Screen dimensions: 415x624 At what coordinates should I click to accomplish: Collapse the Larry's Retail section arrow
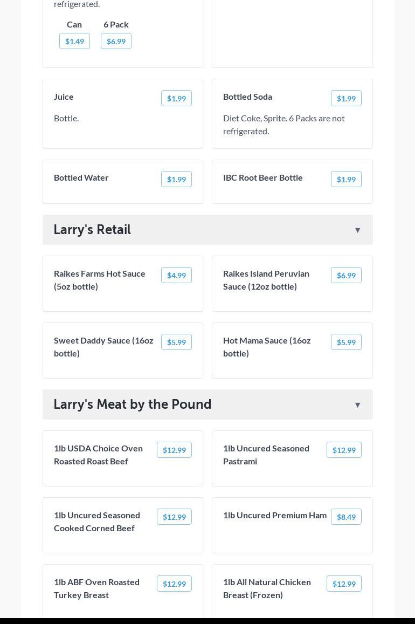pyautogui.click(x=357, y=230)
